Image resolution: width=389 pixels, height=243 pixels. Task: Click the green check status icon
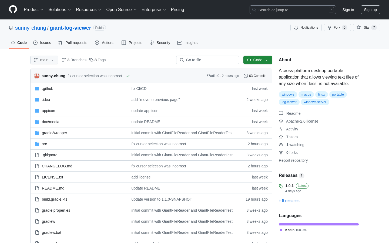(128, 76)
